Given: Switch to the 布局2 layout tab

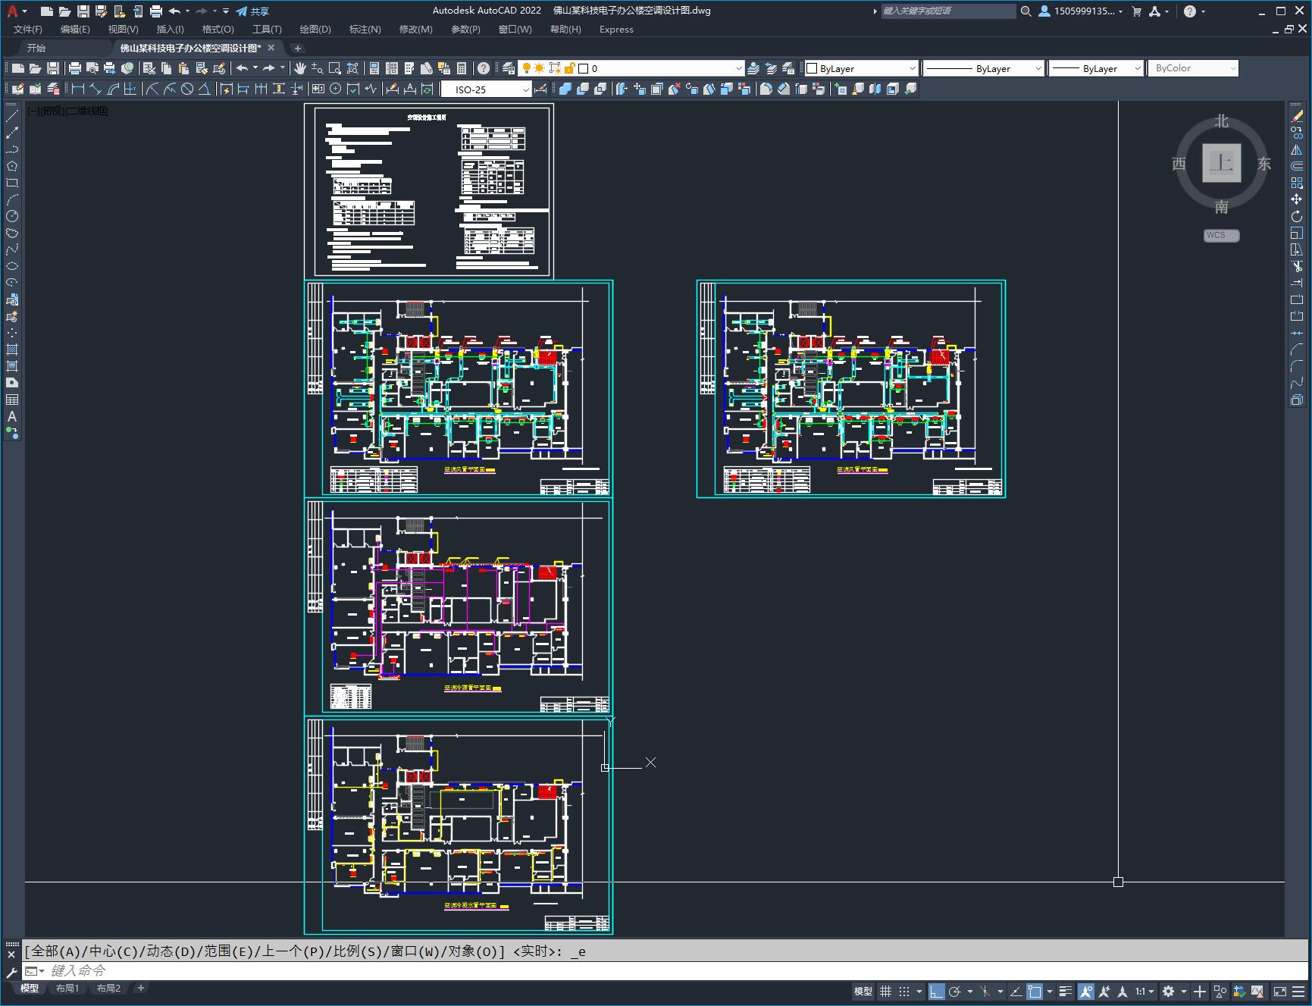Looking at the screenshot, I should [x=108, y=988].
